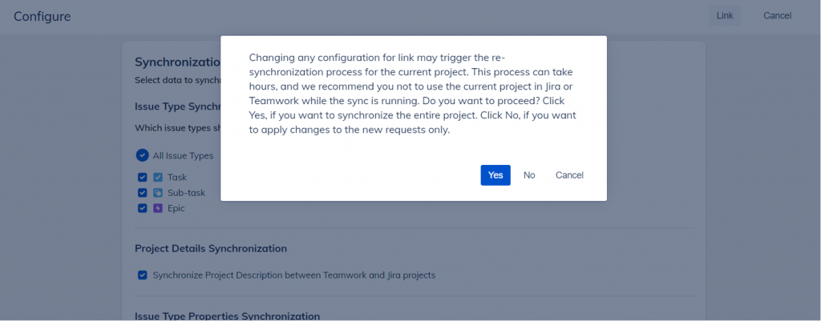
Task: Click the Epic label text
Action: point(176,208)
